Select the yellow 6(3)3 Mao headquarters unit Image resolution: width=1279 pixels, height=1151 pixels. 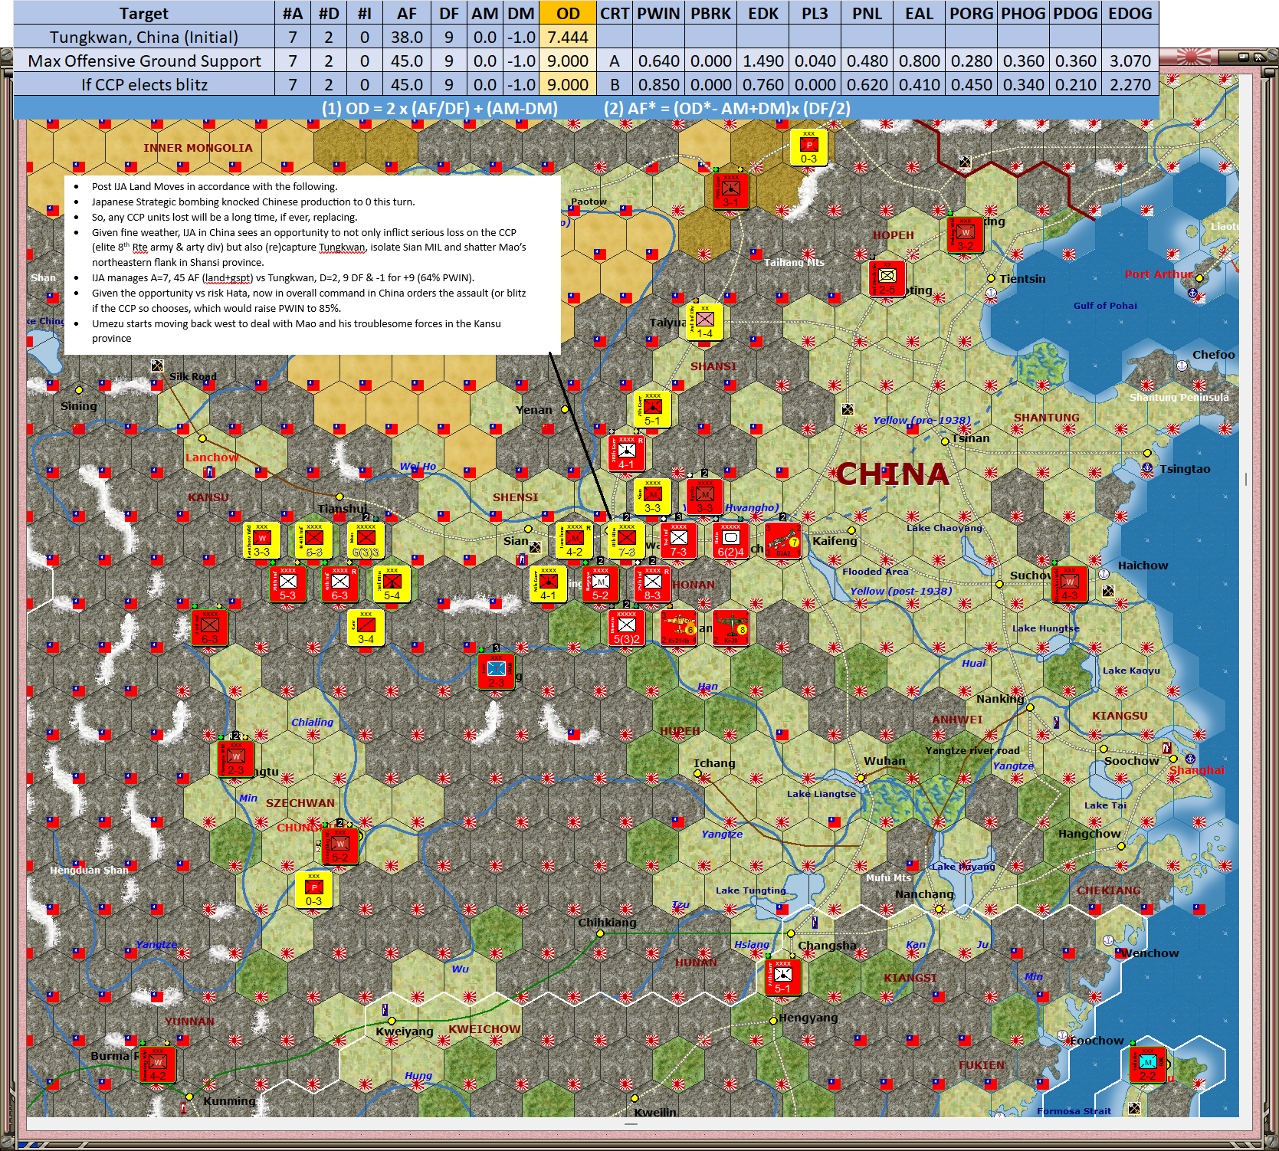click(x=366, y=540)
